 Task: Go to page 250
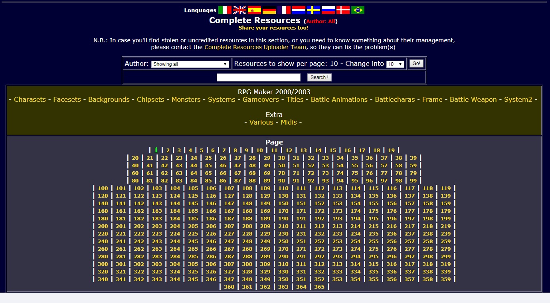point(283,242)
